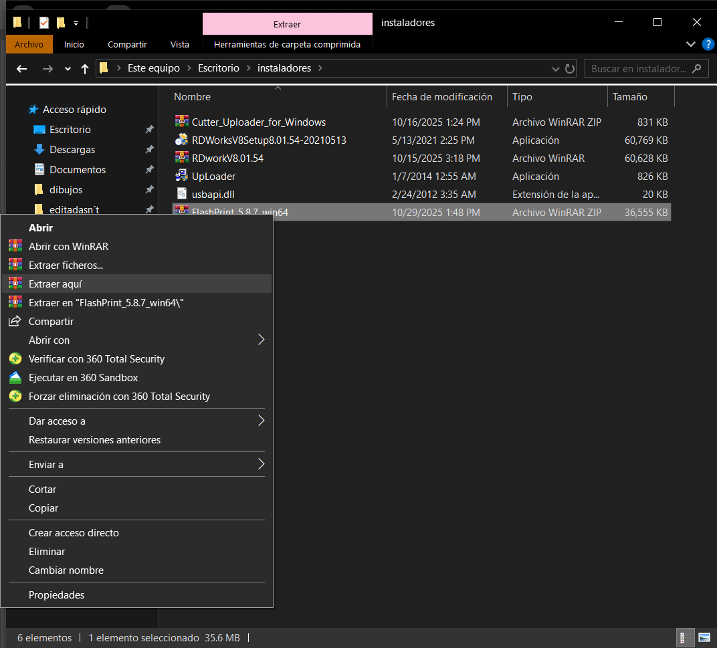The width and height of the screenshot is (717, 648).
Task: Switch to large icons view in status bar
Action: [704, 637]
